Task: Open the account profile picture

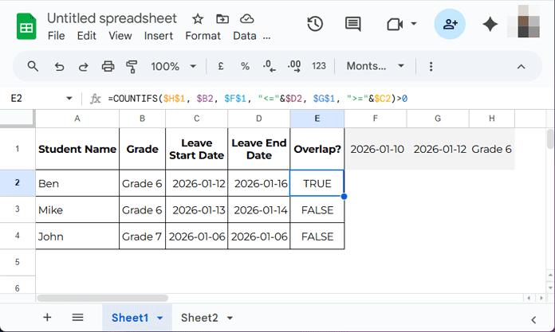Action: 524,22
